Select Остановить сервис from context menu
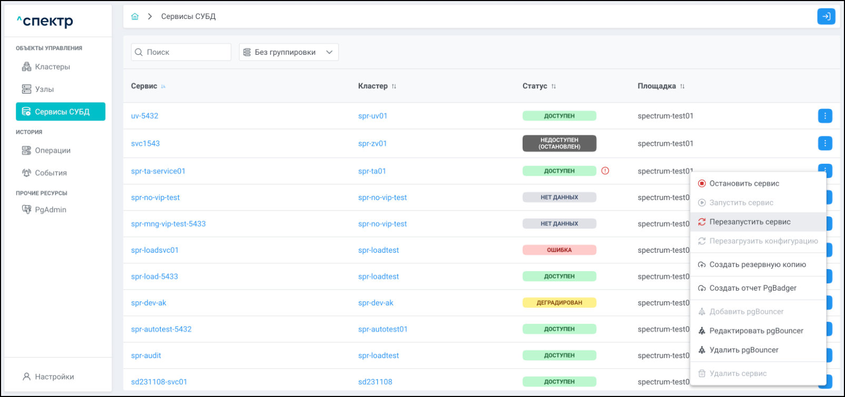845x397 pixels. click(744, 183)
